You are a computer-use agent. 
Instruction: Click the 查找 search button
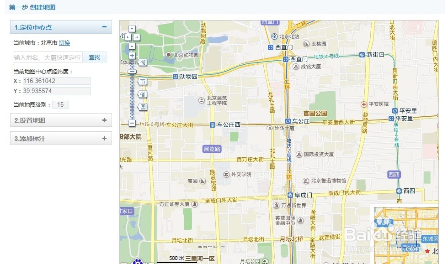pyautogui.click(x=95, y=57)
